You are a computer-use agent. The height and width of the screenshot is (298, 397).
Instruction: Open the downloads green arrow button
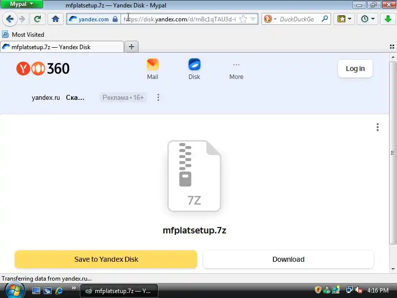[388, 19]
